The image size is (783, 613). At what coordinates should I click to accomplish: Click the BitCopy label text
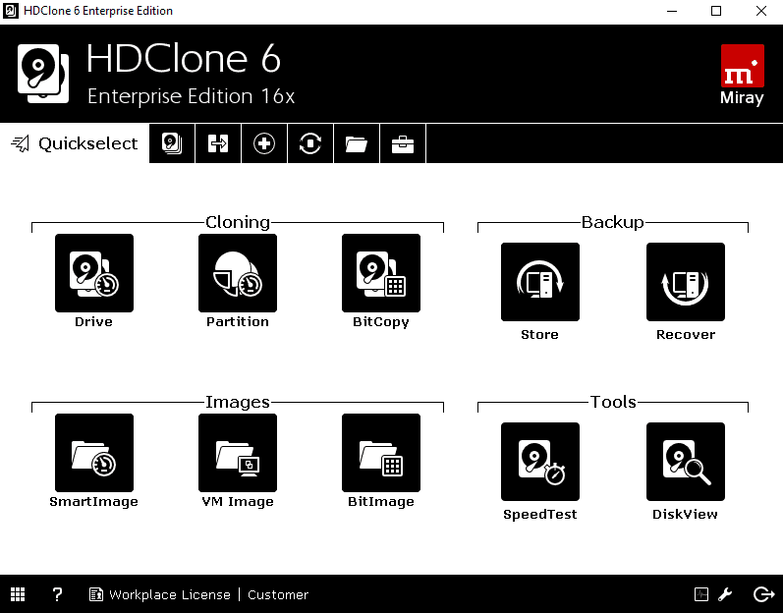(381, 322)
